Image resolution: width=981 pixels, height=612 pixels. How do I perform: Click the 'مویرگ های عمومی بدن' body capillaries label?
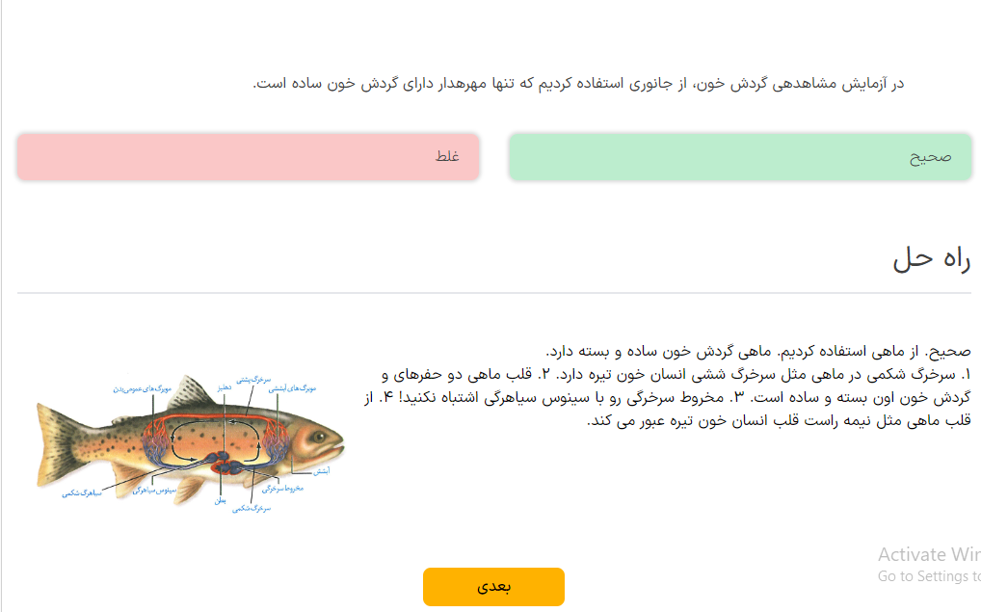(x=142, y=388)
